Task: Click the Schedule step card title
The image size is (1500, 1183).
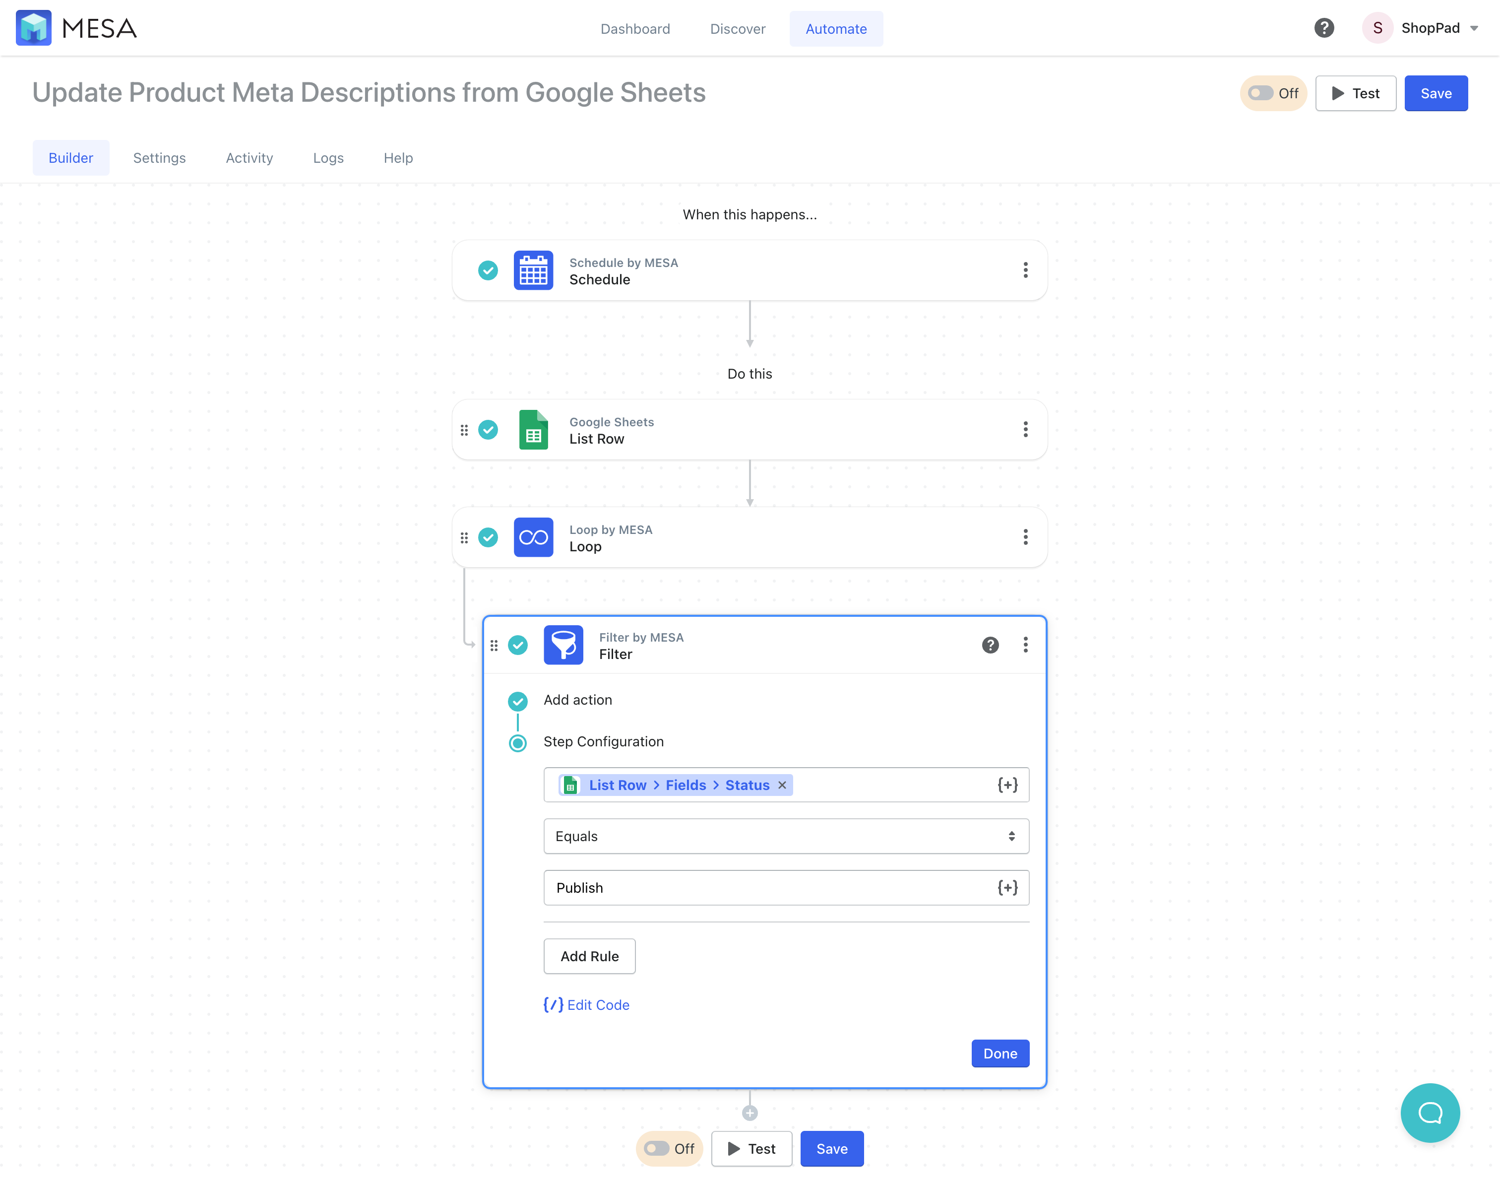Action: point(599,280)
